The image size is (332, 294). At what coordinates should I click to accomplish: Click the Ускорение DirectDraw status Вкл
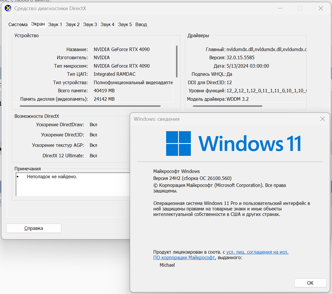[x=93, y=125]
